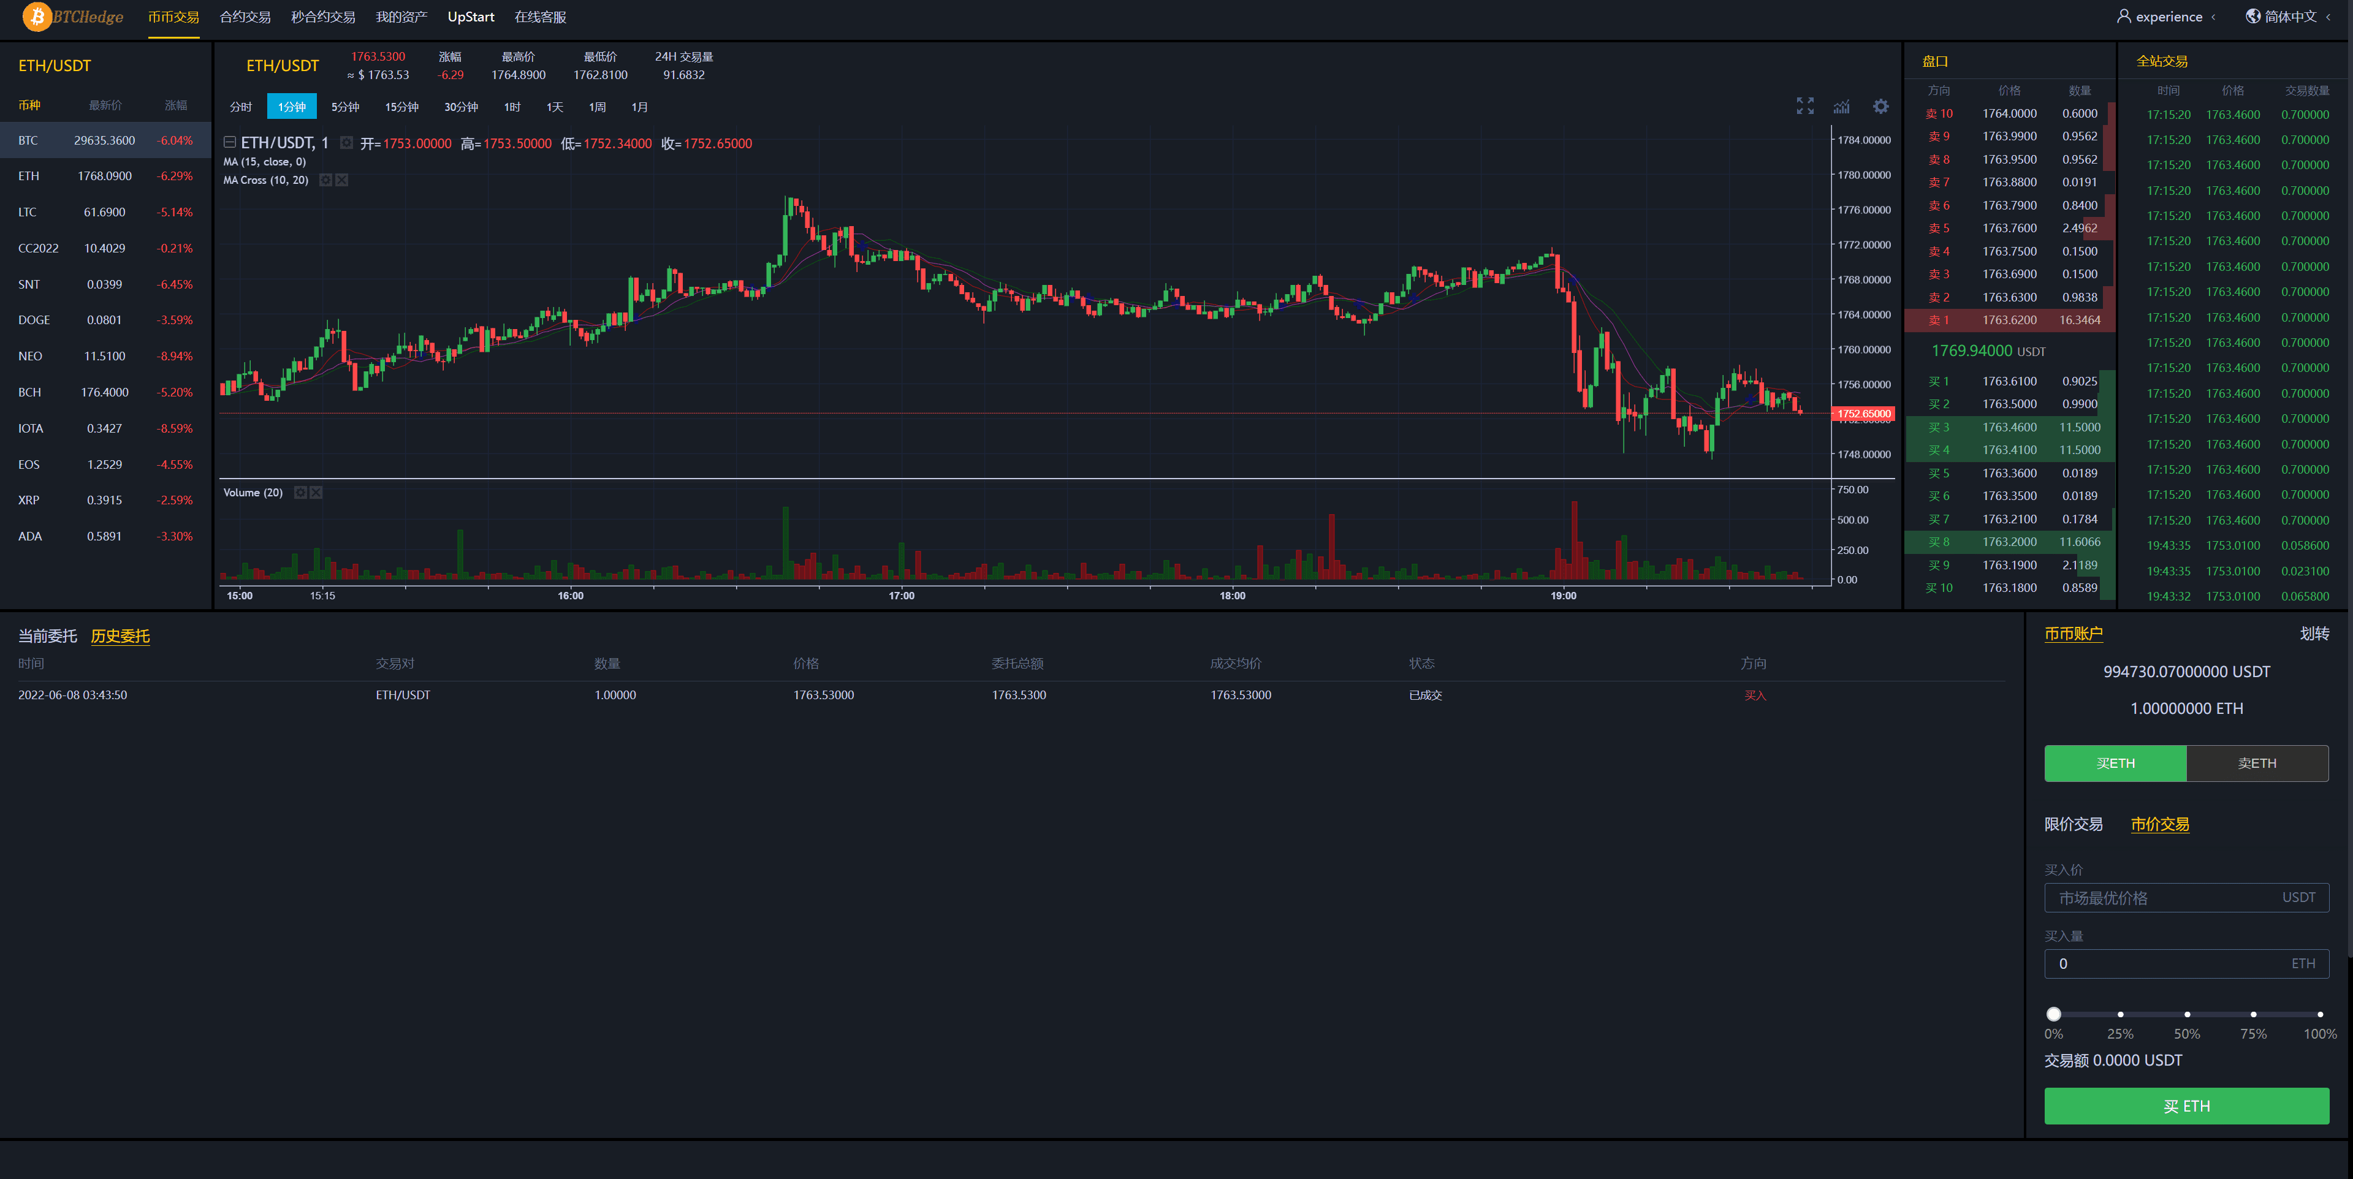Open 在线客服 support menu
Screen dimensions: 2353x1179
pos(540,17)
